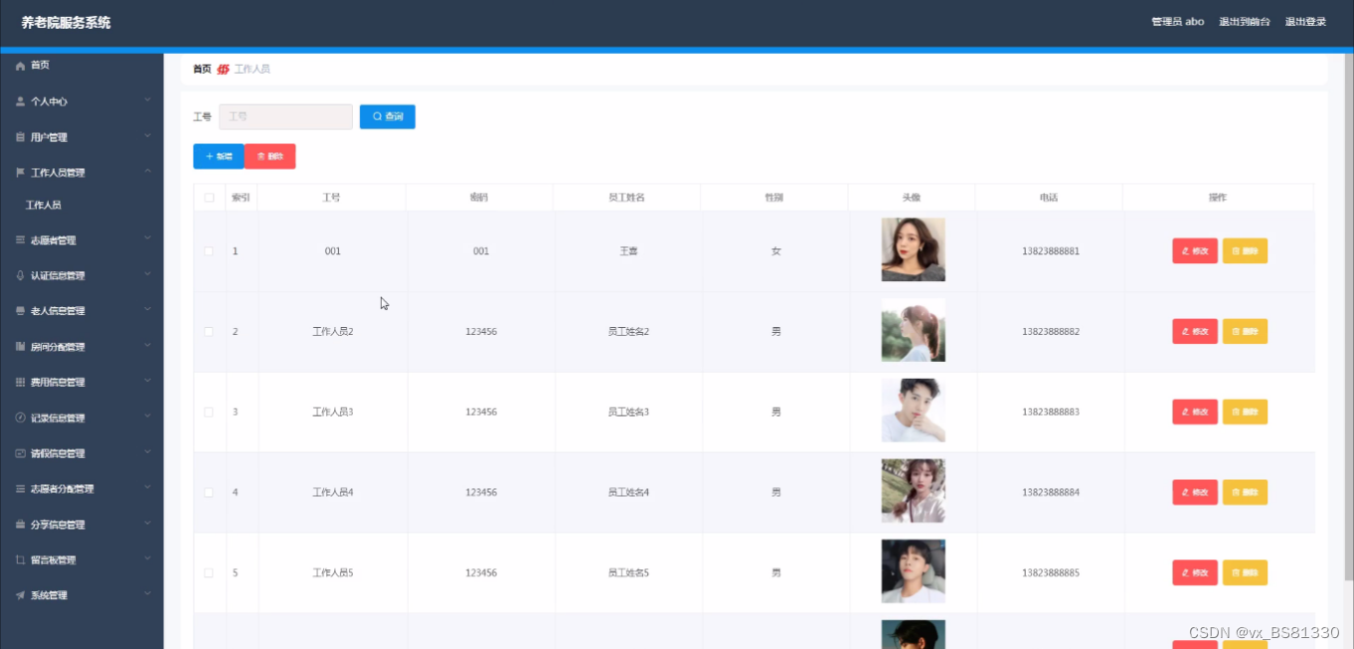1354x649 pixels.
Task: Check the checkbox for row 工号 001
Action: click(209, 251)
